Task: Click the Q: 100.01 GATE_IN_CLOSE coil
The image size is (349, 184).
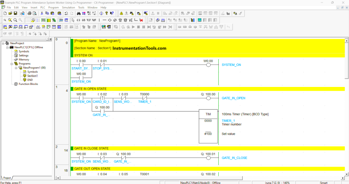Action: (208, 158)
